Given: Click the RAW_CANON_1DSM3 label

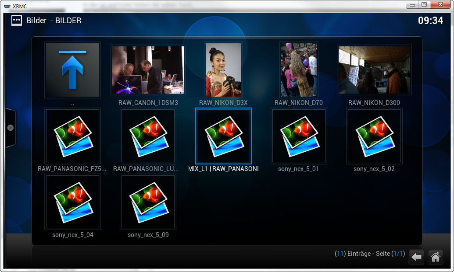Looking at the screenshot, I should [x=148, y=103].
